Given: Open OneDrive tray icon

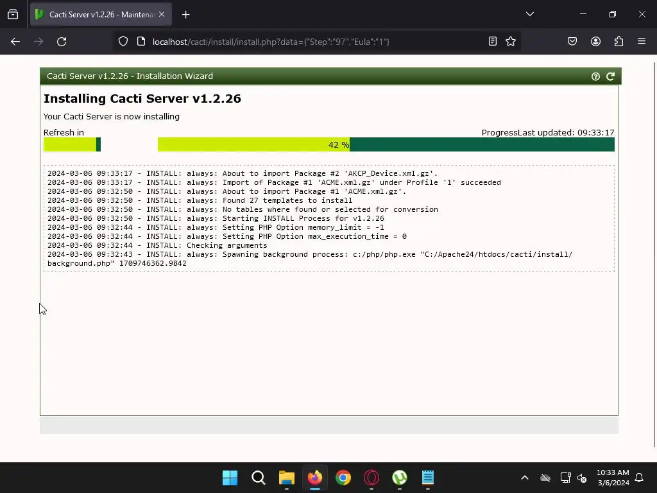Looking at the screenshot, I should pyautogui.click(x=545, y=478).
